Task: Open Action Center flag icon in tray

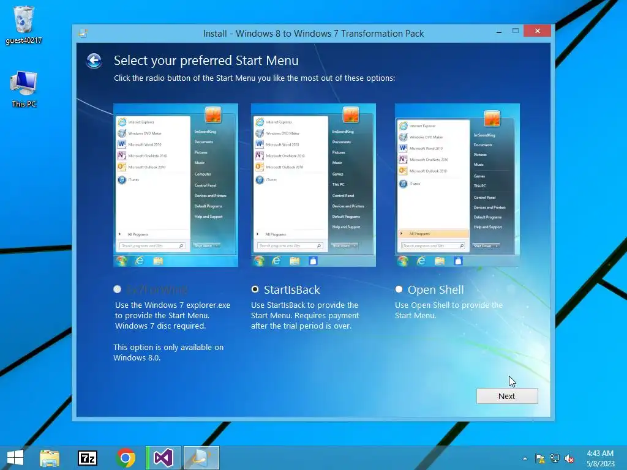Action: (x=540, y=458)
